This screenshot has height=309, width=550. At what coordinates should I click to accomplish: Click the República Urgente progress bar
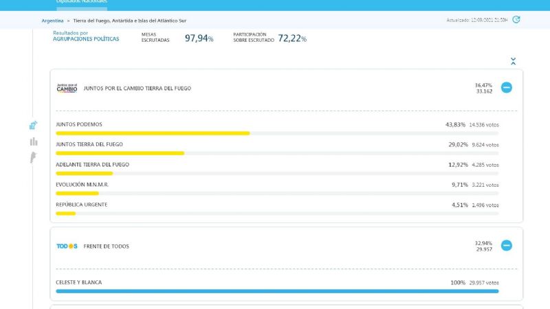(x=65, y=214)
